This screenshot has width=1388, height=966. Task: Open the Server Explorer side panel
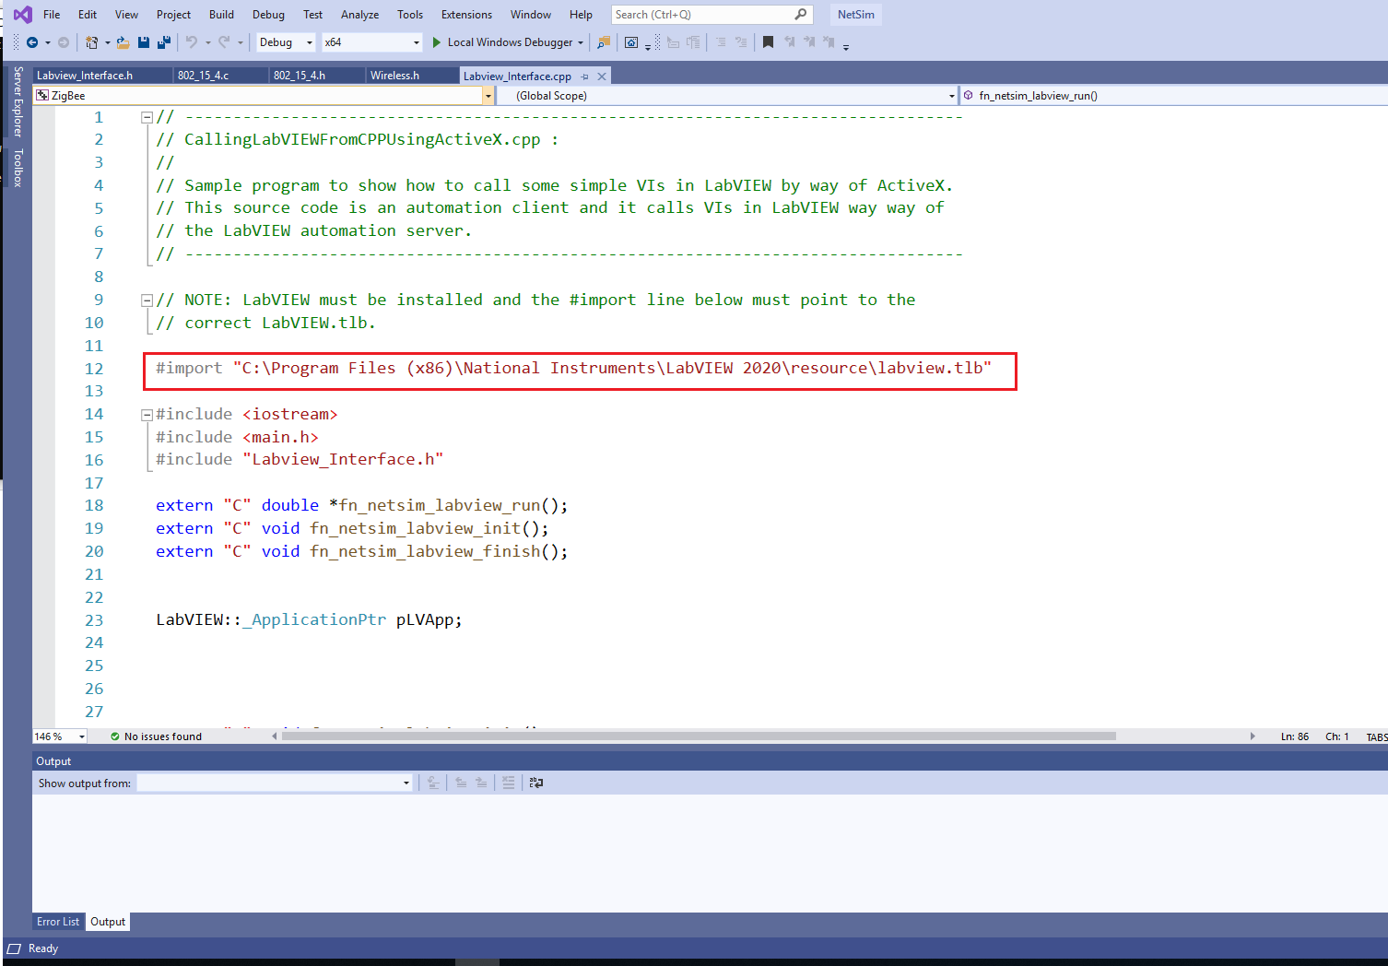pos(18,101)
